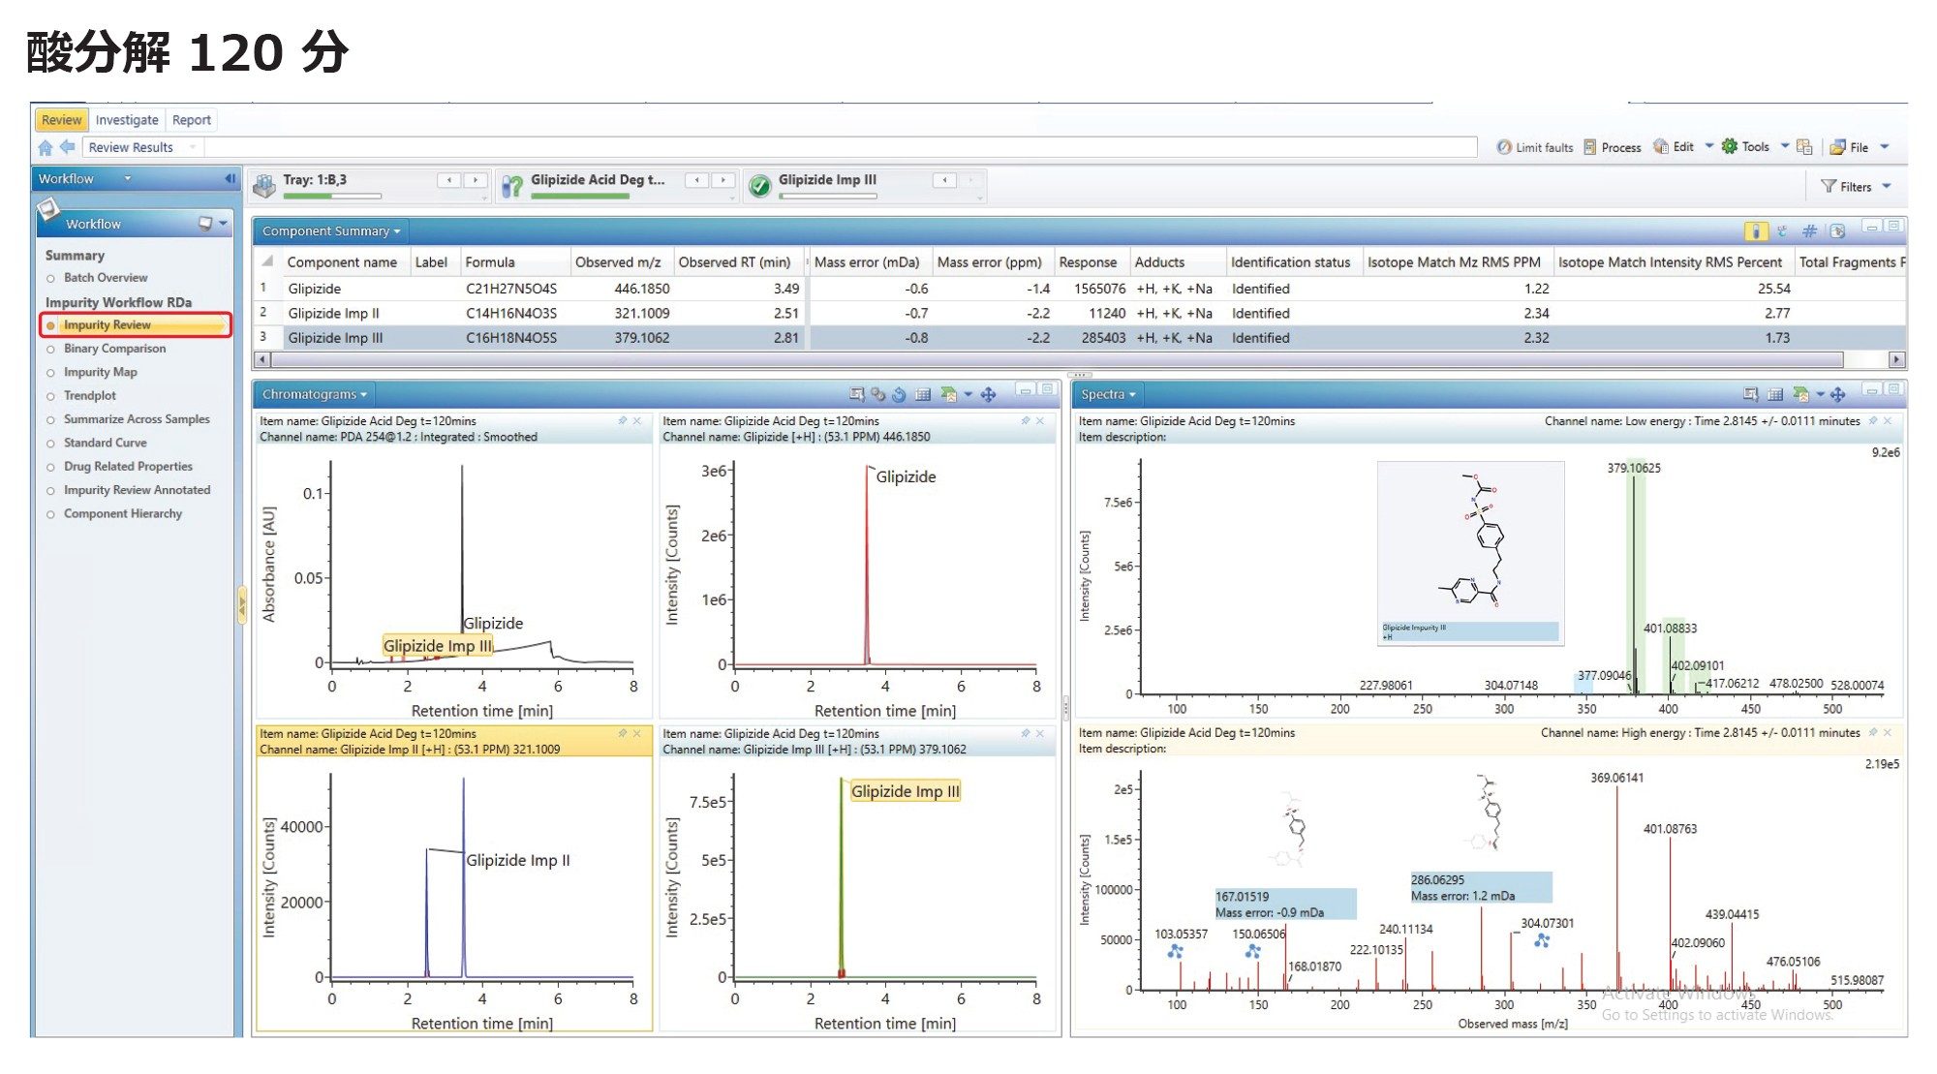The image size is (1937, 1074).
Task: Click the Process toolbar button
Action: (1614, 147)
